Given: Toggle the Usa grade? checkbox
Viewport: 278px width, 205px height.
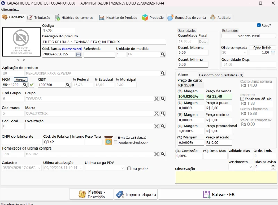Looking at the screenshot, I should pos(129,169).
